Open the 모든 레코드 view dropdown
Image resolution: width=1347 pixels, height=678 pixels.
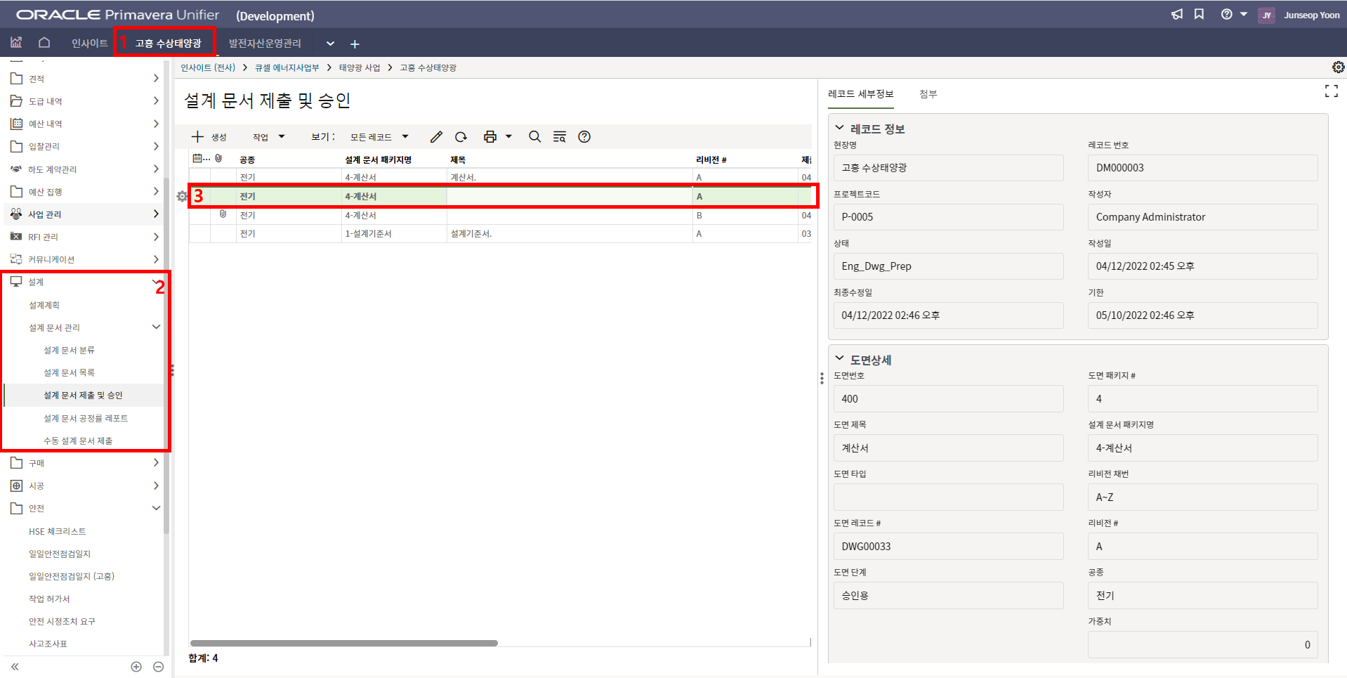pos(379,137)
